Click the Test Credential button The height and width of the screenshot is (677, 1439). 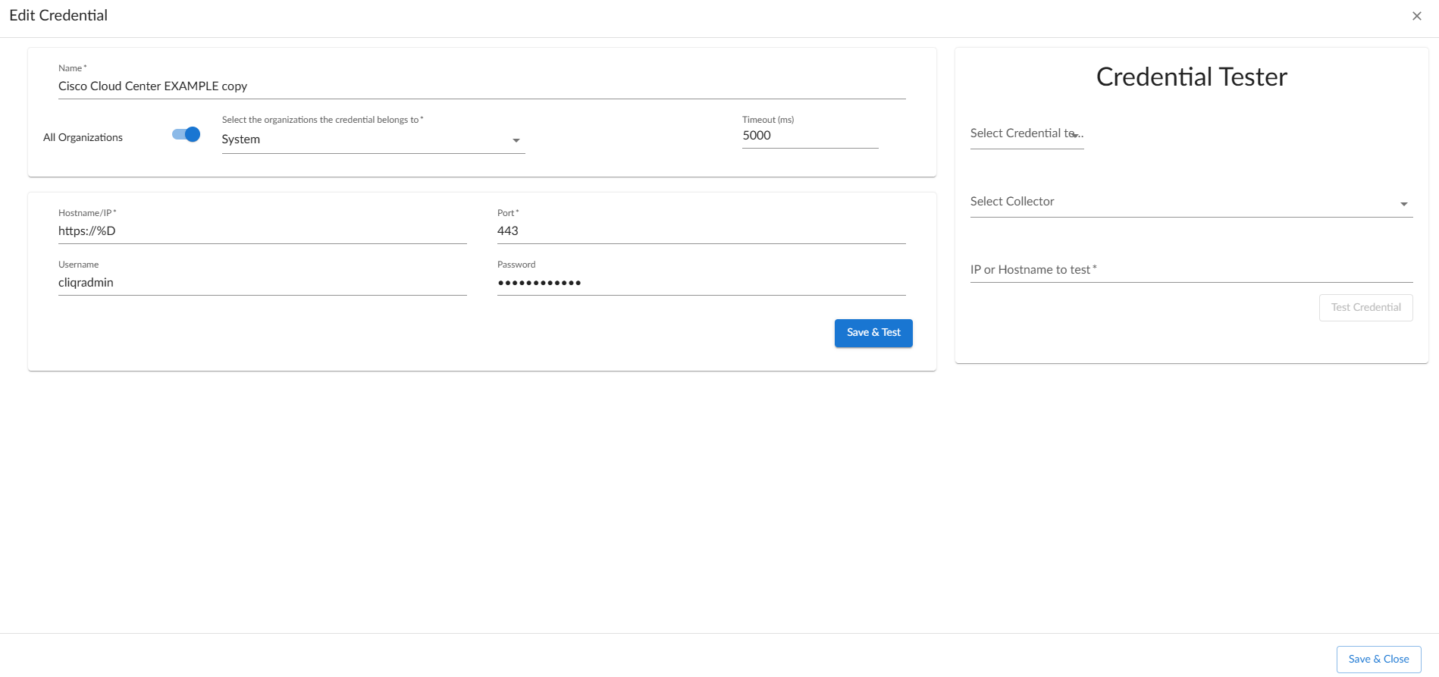click(x=1365, y=308)
